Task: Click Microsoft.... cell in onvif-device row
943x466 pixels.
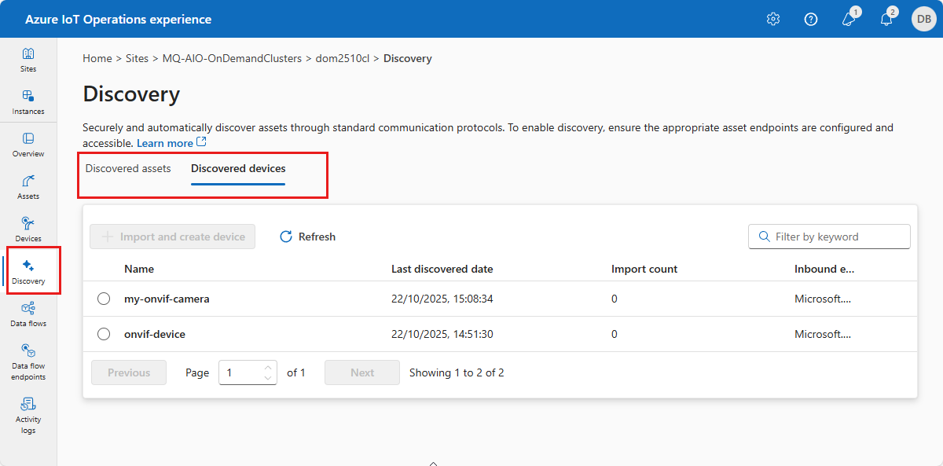Action: click(823, 334)
